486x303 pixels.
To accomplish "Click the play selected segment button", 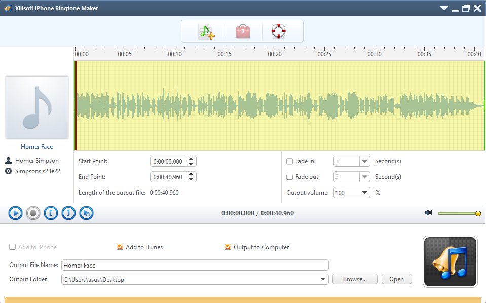I will tap(86, 213).
